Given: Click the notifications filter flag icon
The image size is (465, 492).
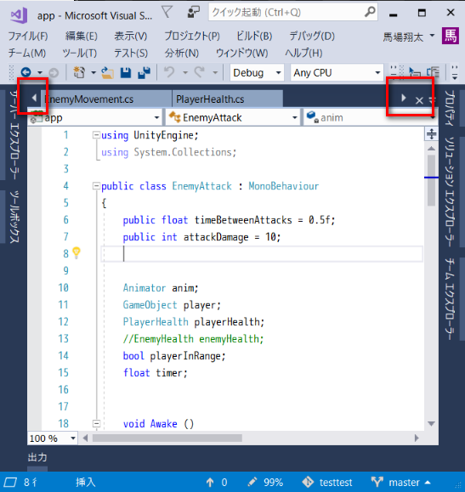Looking at the screenshot, I should 167,13.
